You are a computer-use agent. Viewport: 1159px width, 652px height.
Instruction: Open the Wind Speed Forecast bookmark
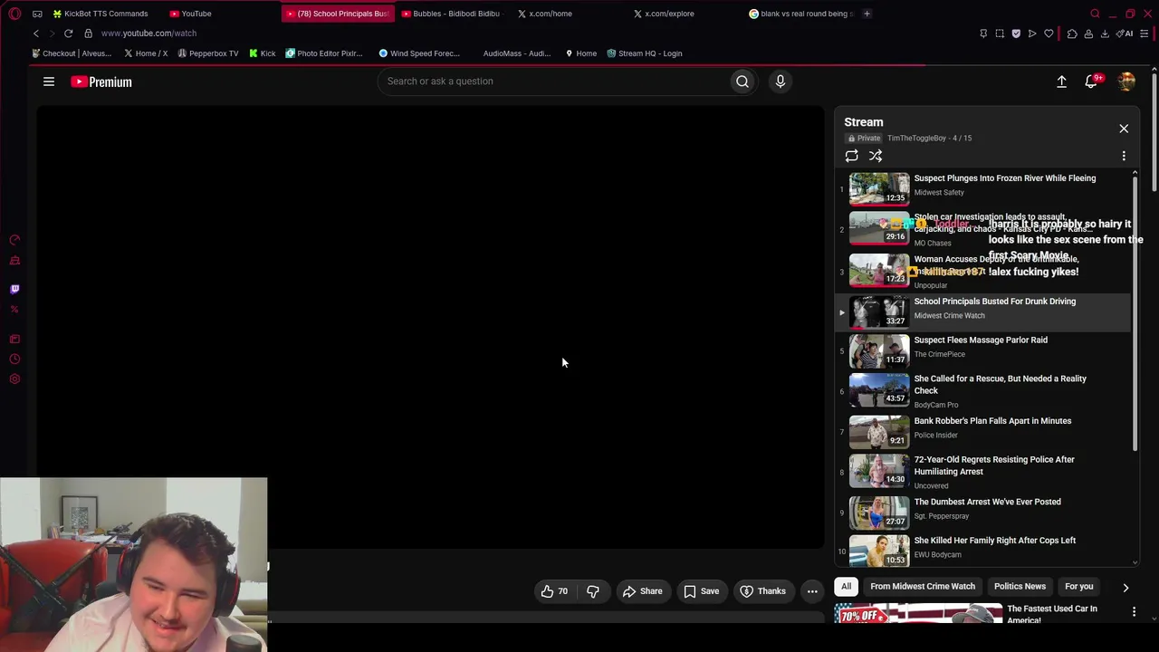[x=419, y=53]
